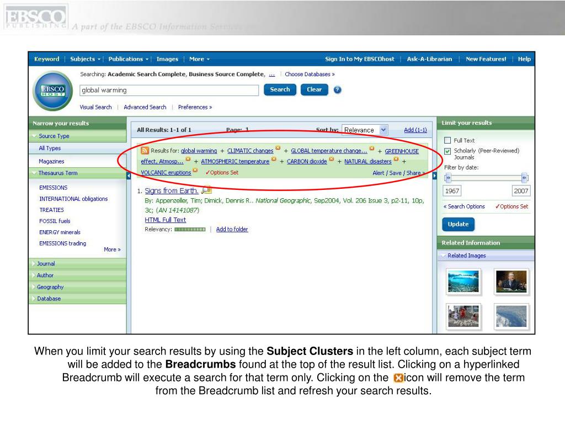This screenshot has height=424, width=565.
Task: Open the Images menu item
Action: tap(167, 59)
